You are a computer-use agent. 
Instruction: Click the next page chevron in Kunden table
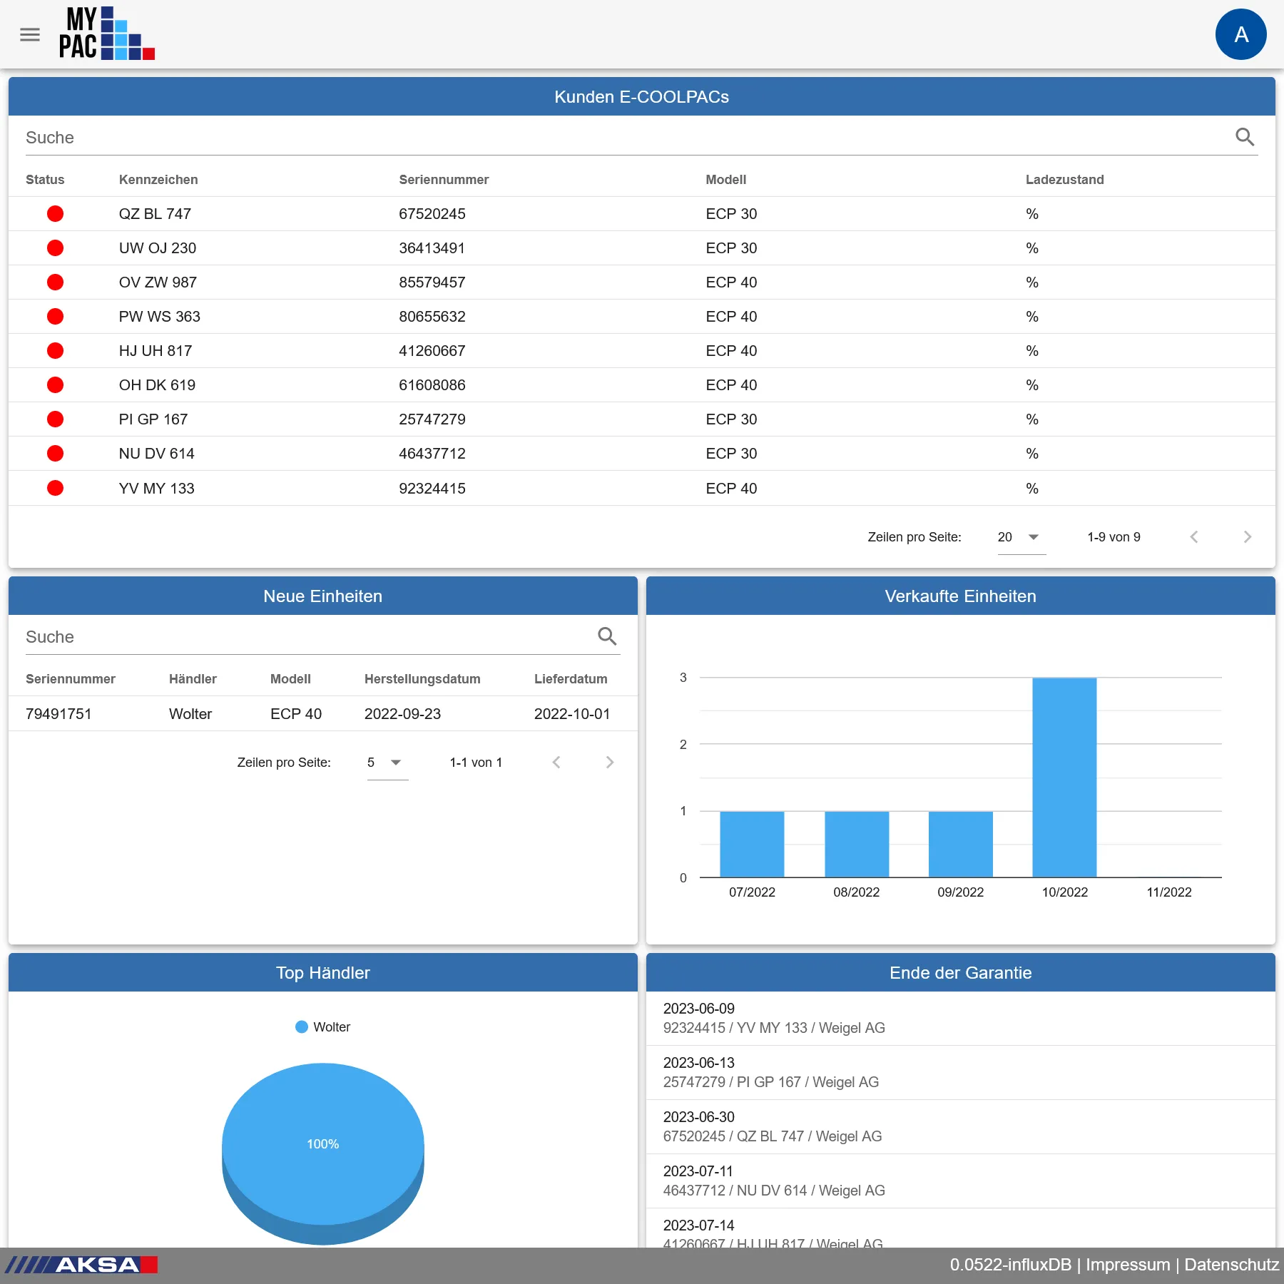(x=1248, y=536)
